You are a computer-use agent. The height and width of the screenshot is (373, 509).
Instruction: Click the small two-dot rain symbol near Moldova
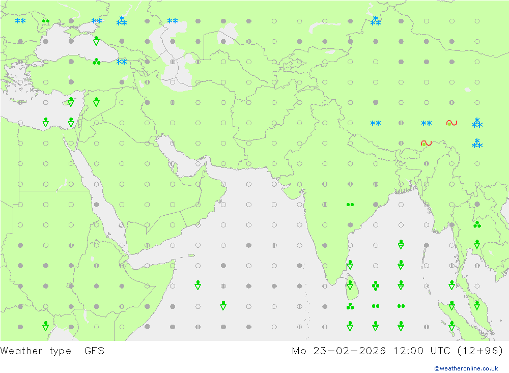(46, 21)
